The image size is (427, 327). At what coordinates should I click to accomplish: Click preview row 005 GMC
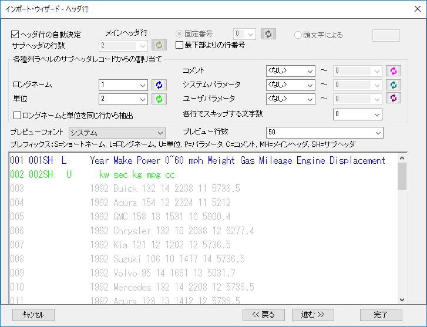tap(120, 217)
